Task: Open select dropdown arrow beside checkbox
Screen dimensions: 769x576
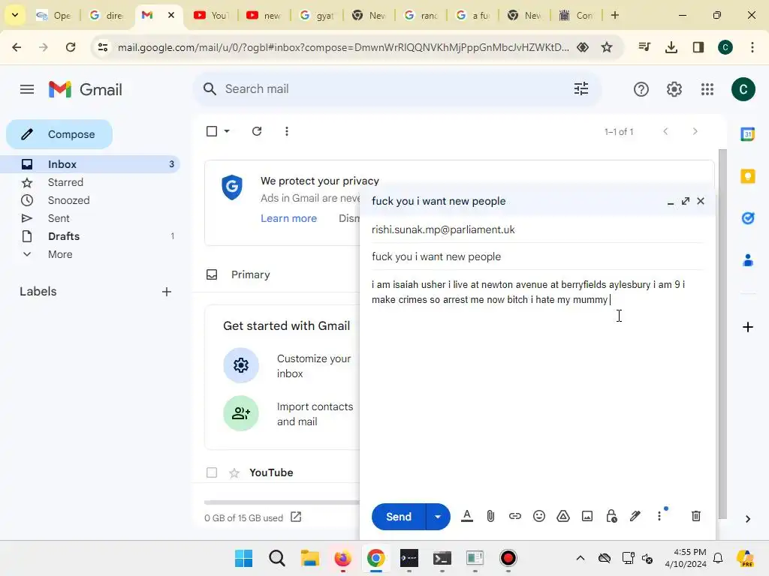Action: 227,131
